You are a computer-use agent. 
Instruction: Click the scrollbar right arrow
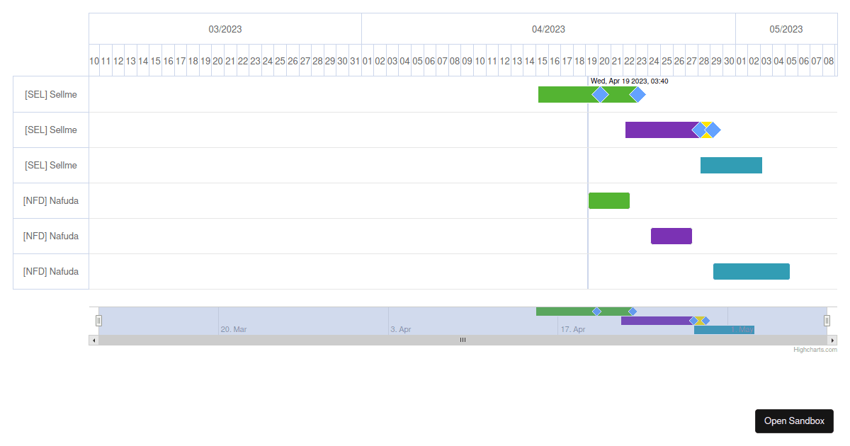point(832,340)
